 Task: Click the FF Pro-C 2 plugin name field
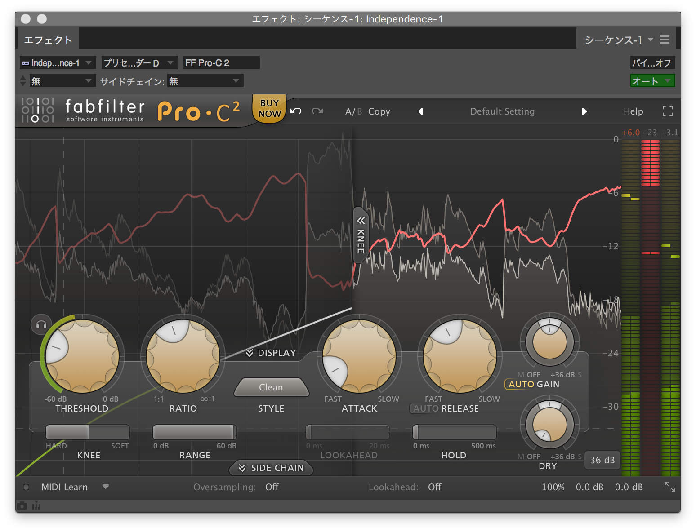221,63
